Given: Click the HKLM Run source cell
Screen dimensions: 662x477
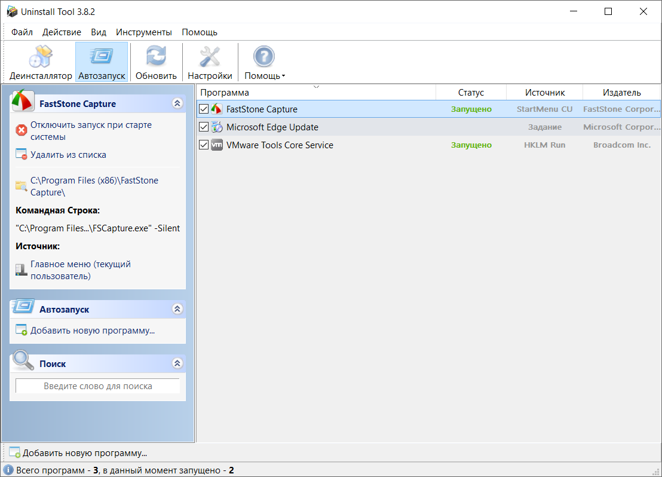Looking at the screenshot, I should [545, 145].
